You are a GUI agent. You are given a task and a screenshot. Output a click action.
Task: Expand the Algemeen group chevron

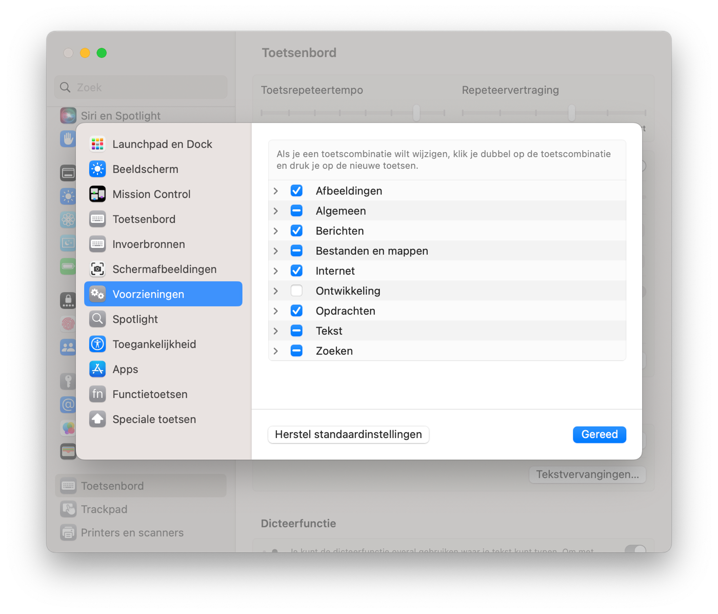tap(276, 211)
